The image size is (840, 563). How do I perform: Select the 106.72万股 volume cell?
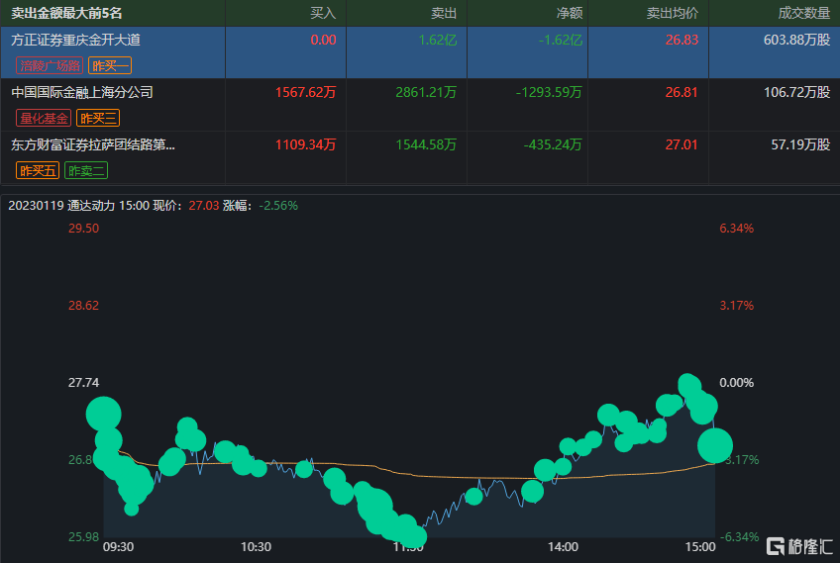pos(796,93)
